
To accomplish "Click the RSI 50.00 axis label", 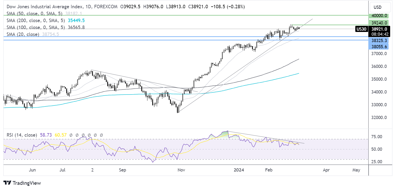I will coord(377,149).
